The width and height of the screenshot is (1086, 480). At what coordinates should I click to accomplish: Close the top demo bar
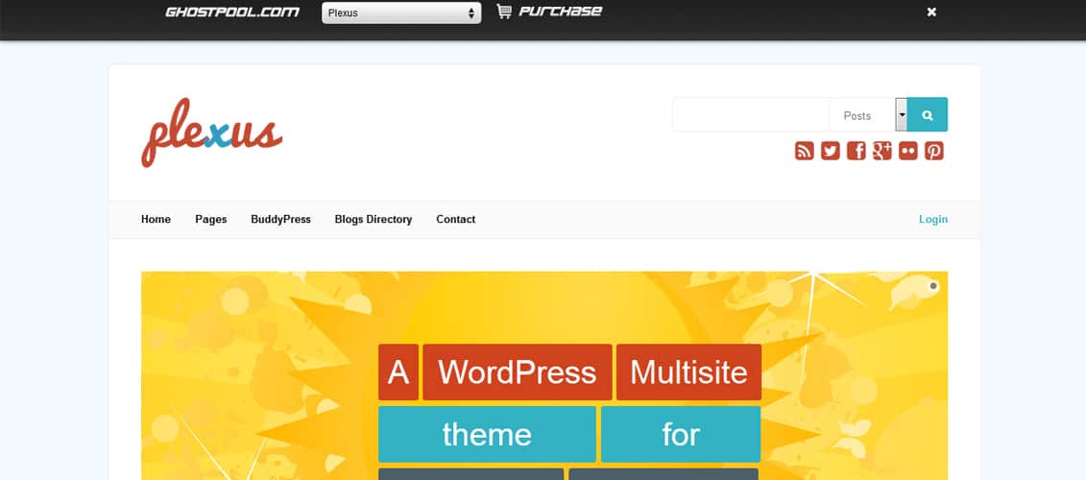coord(931,12)
